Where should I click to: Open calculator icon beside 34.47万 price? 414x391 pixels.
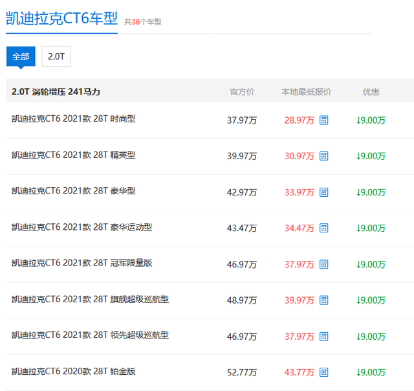pyautogui.click(x=324, y=229)
